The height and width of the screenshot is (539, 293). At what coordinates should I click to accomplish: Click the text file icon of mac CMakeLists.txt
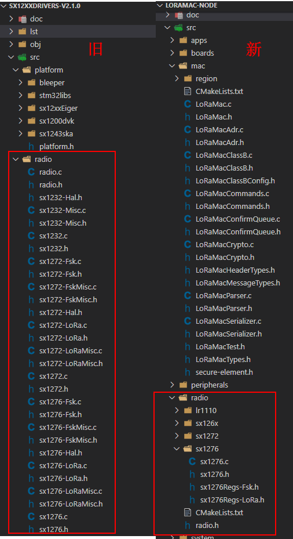(188, 92)
